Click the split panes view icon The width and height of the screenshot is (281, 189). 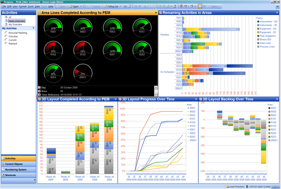click(204, 6)
